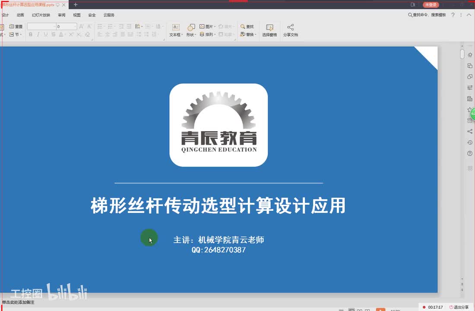This screenshot has height=311, width=475.
Task: Click the 未登录 login button
Action: 431,5
